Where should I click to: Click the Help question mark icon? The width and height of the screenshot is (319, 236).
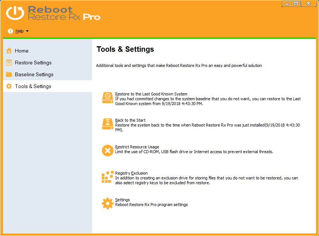[x=10, y=31]
